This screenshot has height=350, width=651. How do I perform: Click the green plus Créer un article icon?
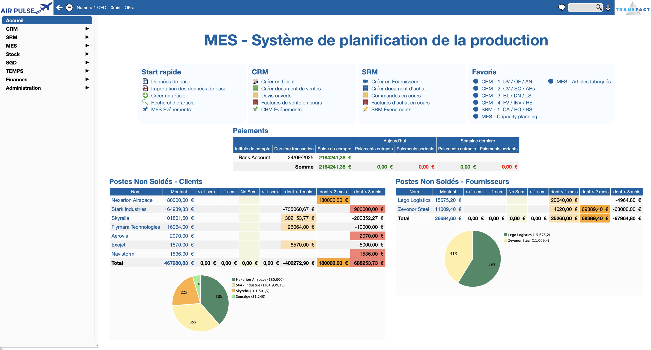pyautogui.click(x=145, y=95)
